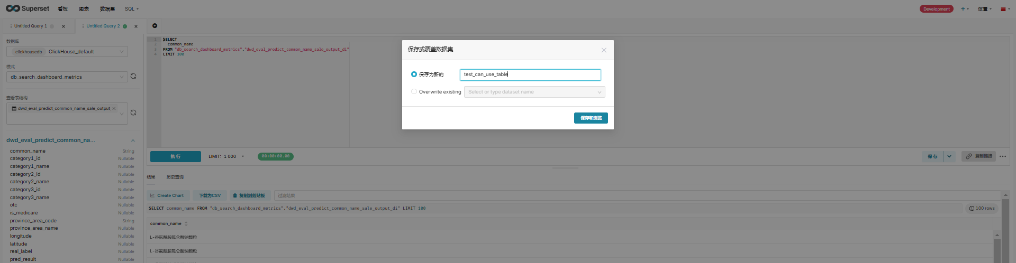Viewport: 1016px width, 263px height.
Task: Open the plus new-item menu
Action: pos(965,9)
